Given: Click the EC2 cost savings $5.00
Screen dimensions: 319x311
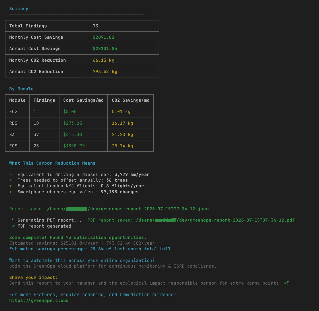Looking at the screenshot, I should 70,112.
